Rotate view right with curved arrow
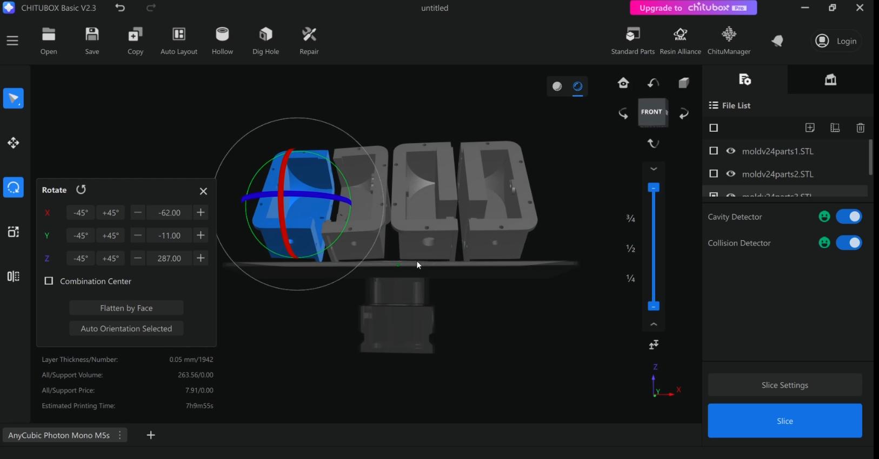Image resolution: width=879 pixels, height=459 pixels. (684, 113)
